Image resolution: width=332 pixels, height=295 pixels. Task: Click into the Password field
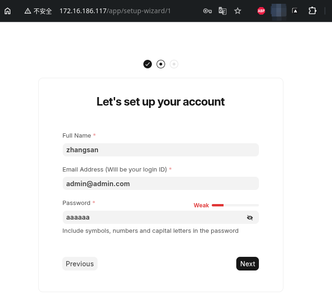[151, 217]
